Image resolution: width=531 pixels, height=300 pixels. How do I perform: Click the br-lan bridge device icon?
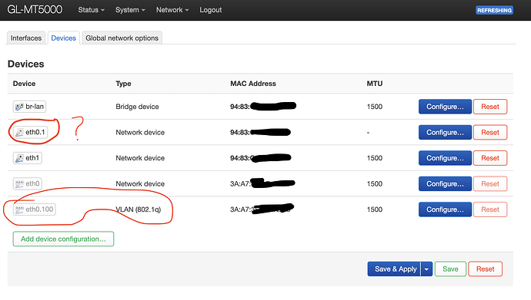tap(19, 107)
